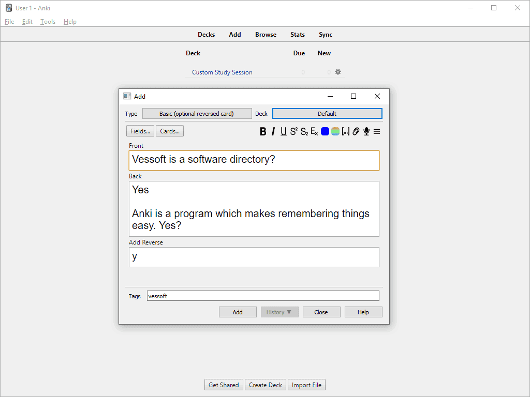Screen dimensions: 530x397
Task: Attach media file with paperclip icon
Action: tap(356, 131)
